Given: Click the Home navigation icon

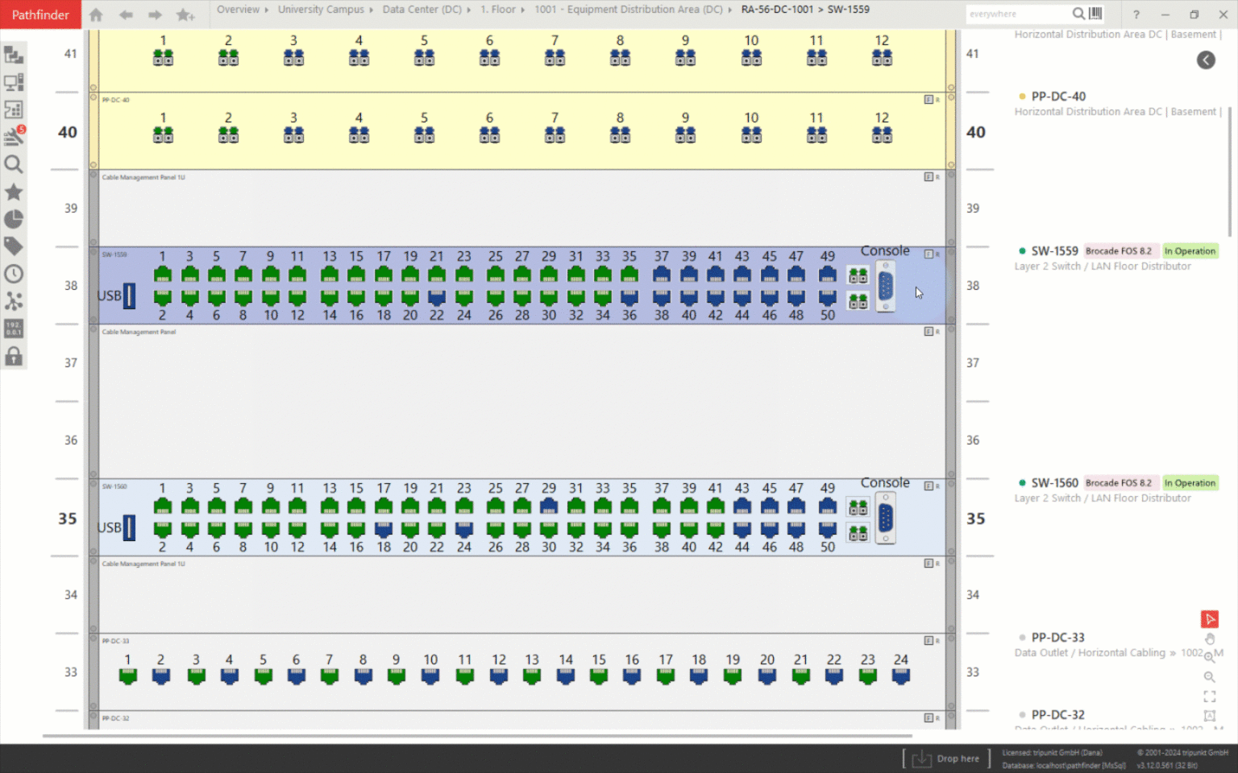Looking at the screenshot, I should click(x=96, y=14).
